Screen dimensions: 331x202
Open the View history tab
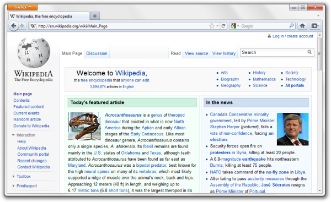(x=224, y=53)
